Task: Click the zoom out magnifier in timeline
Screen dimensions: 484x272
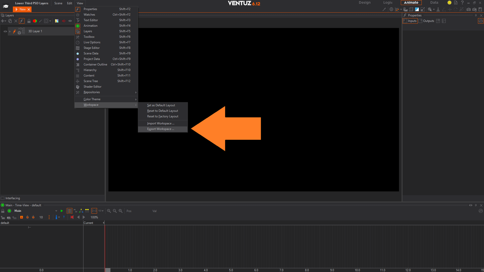Action: click(x=115, y=211)
